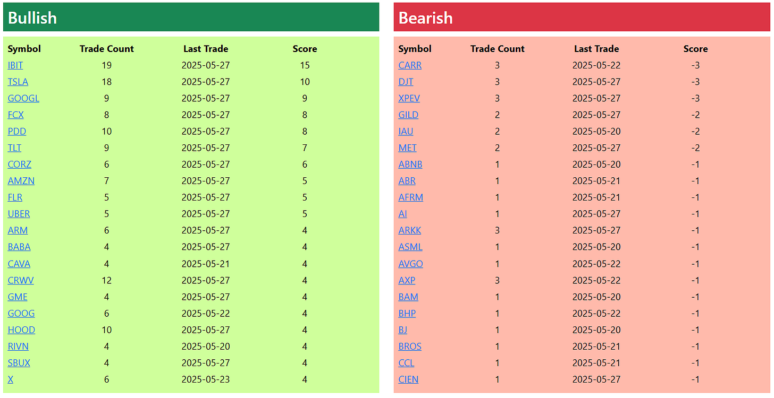
Task: Select the FLR symbol link
Action: pos(15,197)
